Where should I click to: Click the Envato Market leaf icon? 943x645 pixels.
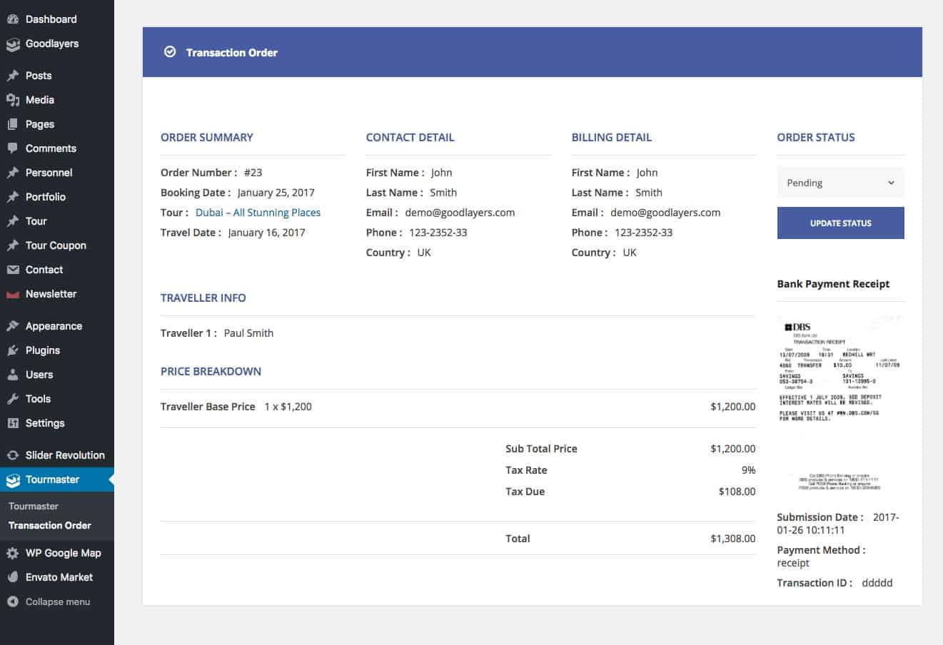pos(12,577)
